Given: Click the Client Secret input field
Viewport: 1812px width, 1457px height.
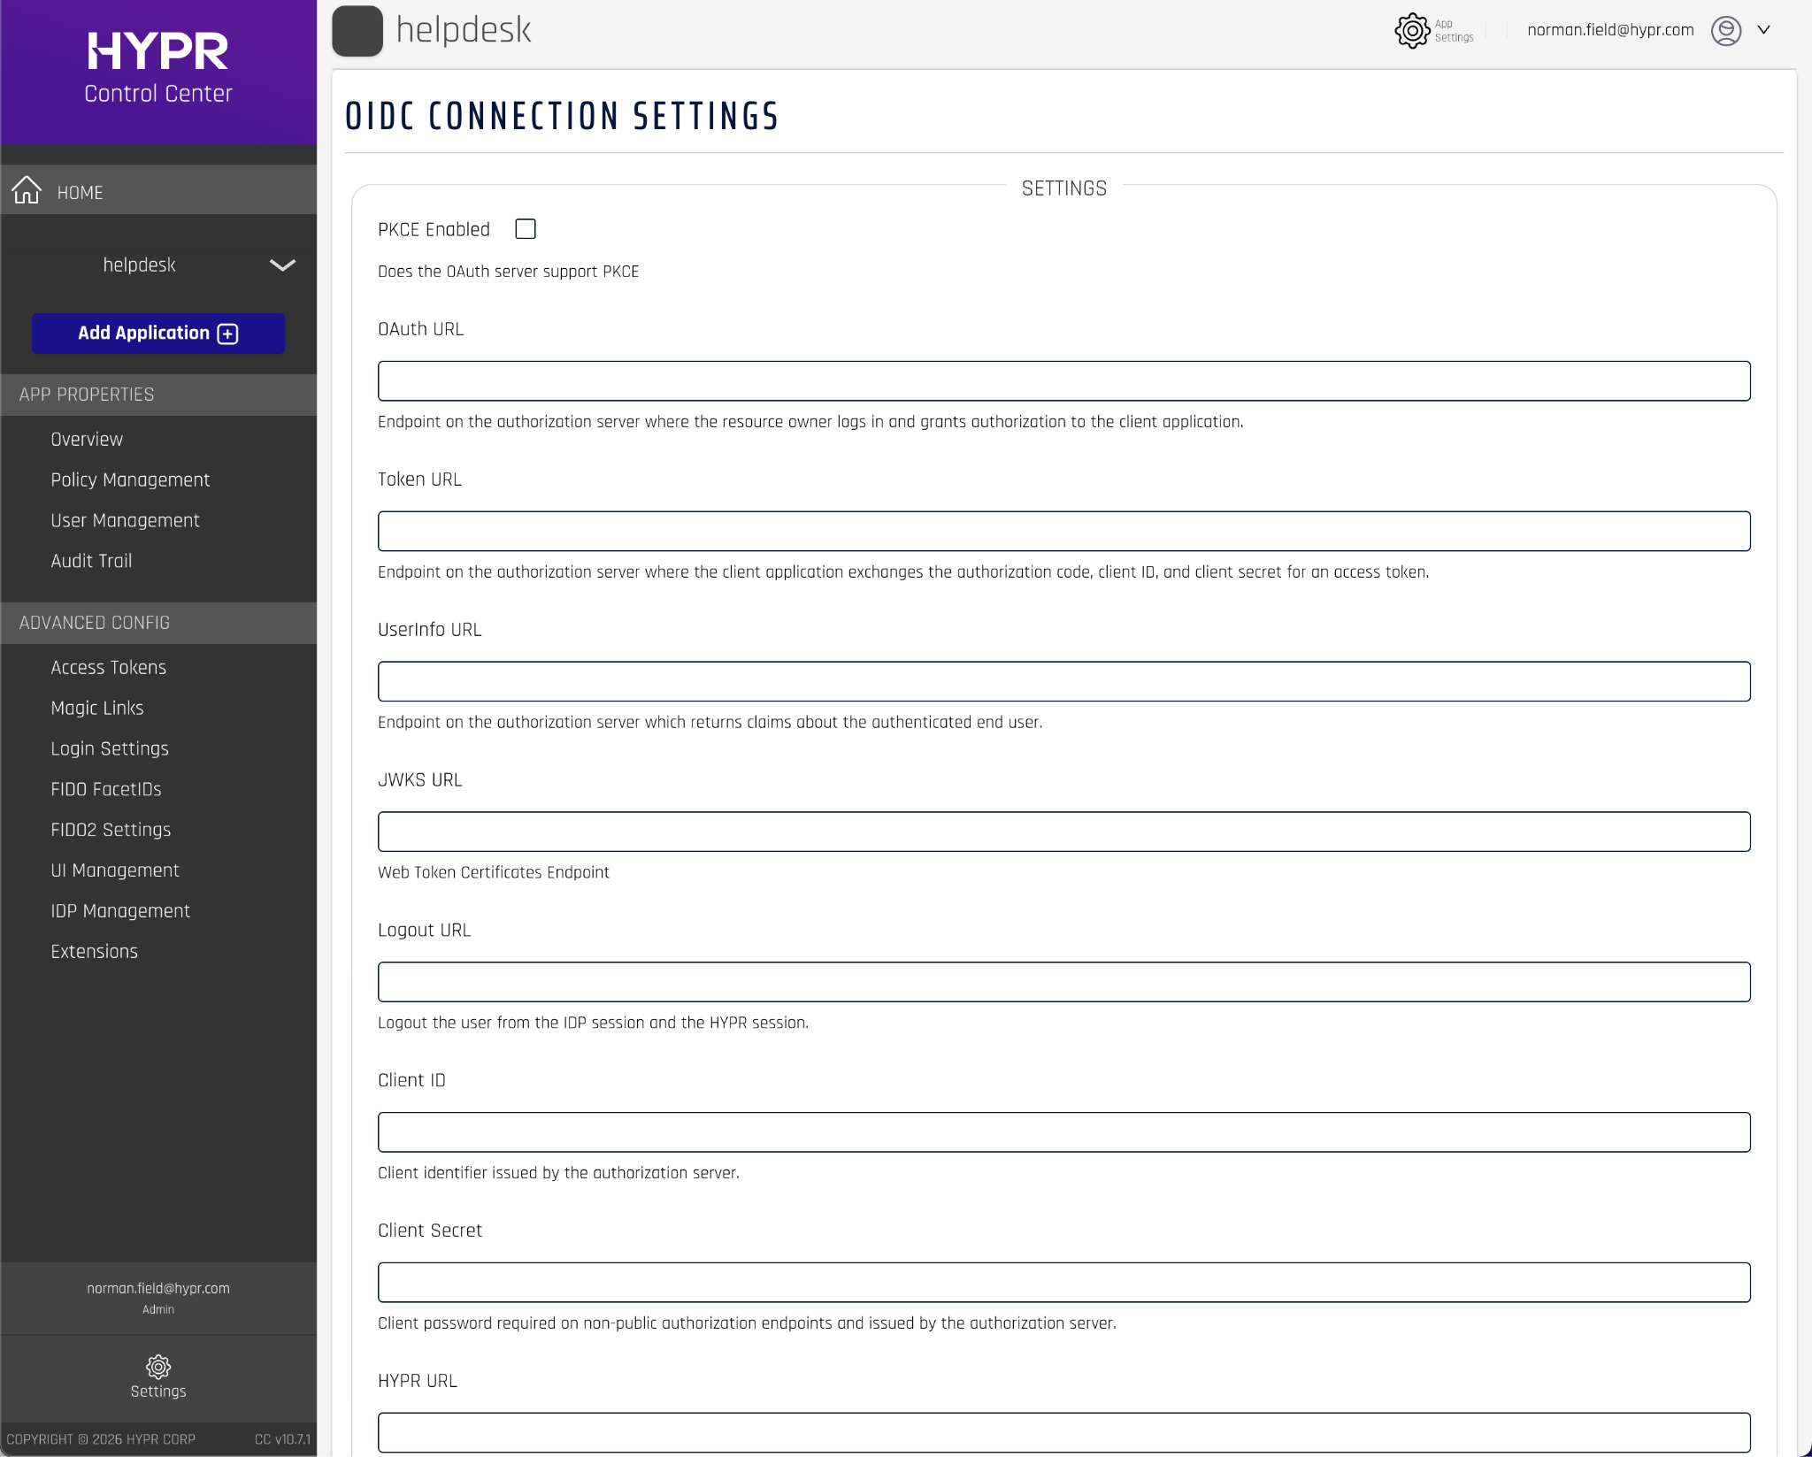Looking at the screenshot, I should (x=1062, y=1281).
